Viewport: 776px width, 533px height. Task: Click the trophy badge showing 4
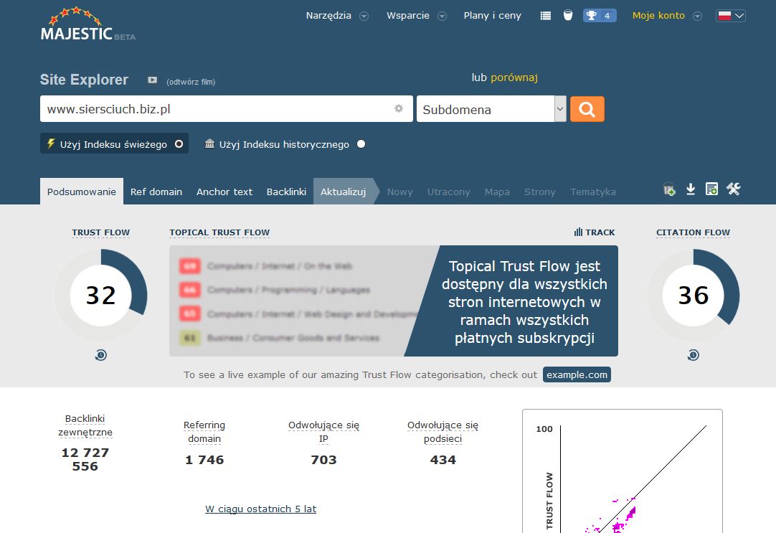pyautogui.click(x=600, y=16)
